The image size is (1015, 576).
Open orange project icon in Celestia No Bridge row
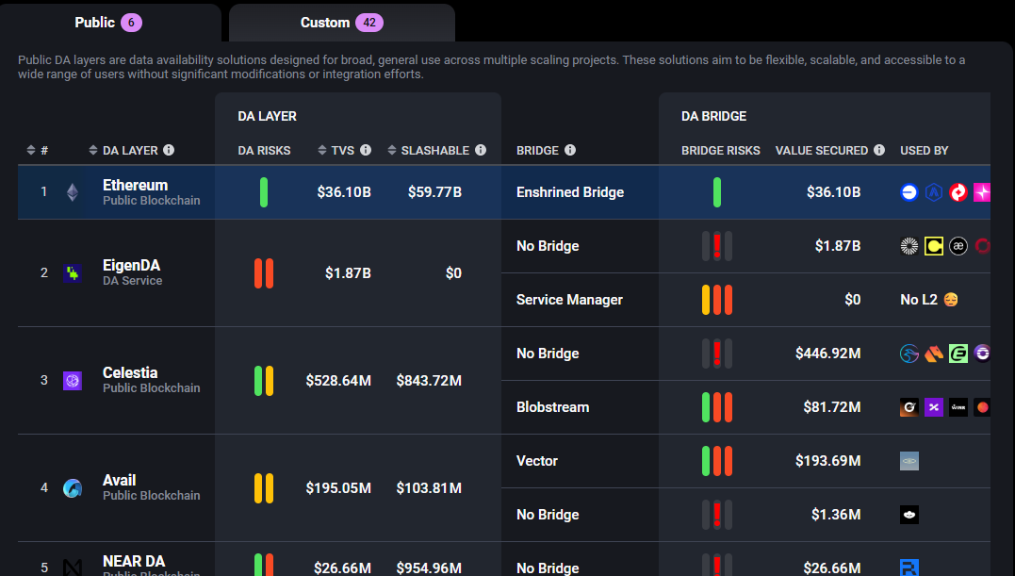pyautogui.click(x=933, y=354)
